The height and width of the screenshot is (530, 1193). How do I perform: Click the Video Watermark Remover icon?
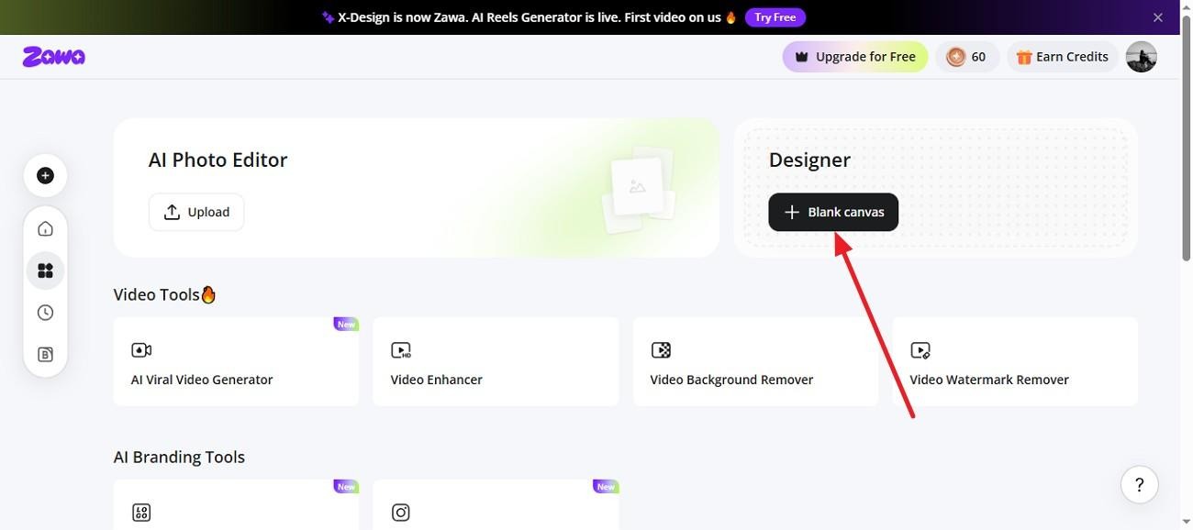pos(920,350)
